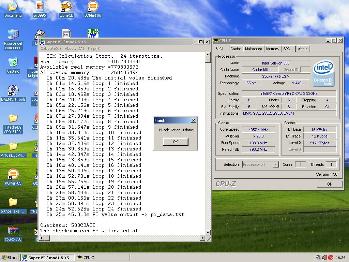Select the CPU tab in CPU-Z

(x=220, y=48)
